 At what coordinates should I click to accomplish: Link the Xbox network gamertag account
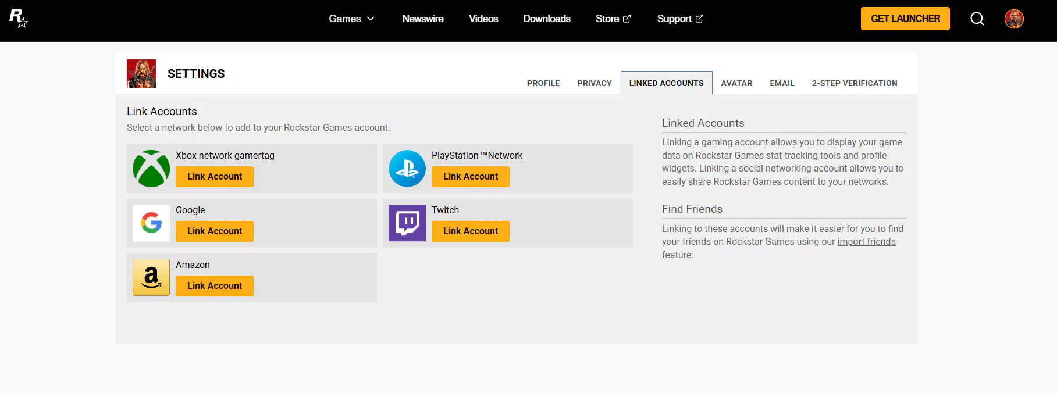215,177
